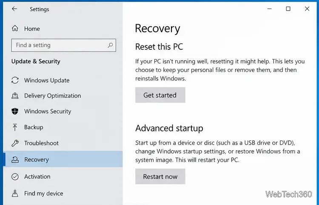The image size is (319, 205).
Task: Click the Windows Update sync icon
Action: [15, 80]
